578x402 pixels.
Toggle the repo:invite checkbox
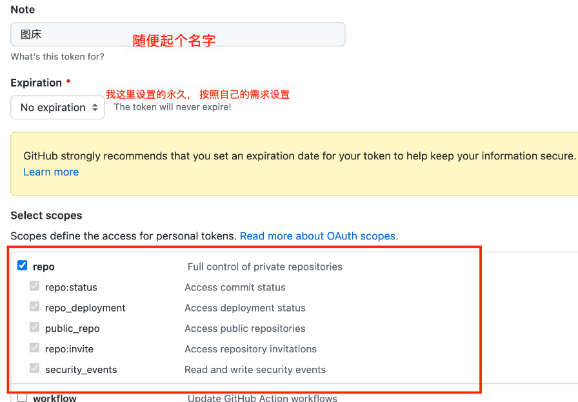pyautogui.click(x=34, y=348)
